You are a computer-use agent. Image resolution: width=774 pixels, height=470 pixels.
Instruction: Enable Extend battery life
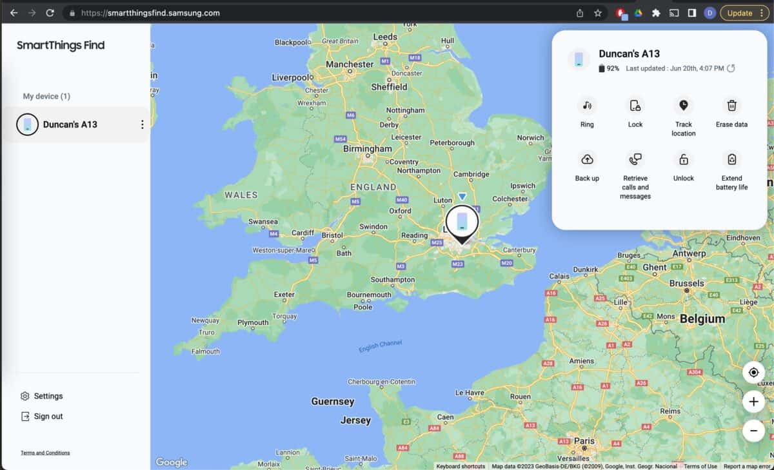tap(731, 170)
